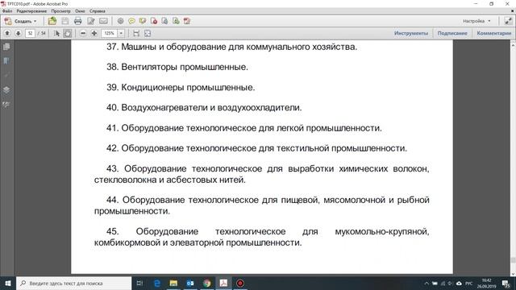Click the page number field showing 52
This screenshot has width=516, height=290.
coord(30,33)
